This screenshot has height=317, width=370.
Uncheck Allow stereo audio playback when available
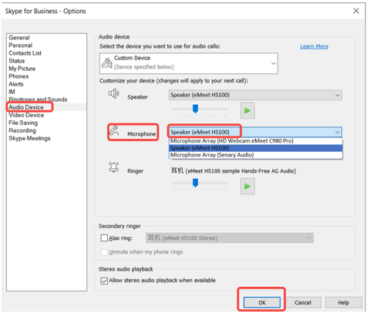[x=104, y=281]
